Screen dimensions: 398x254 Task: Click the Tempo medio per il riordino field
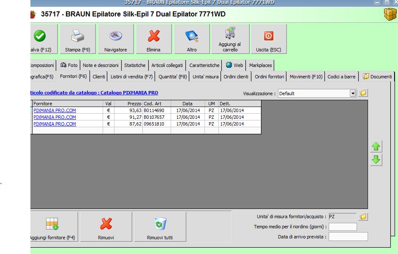(343, 227)
